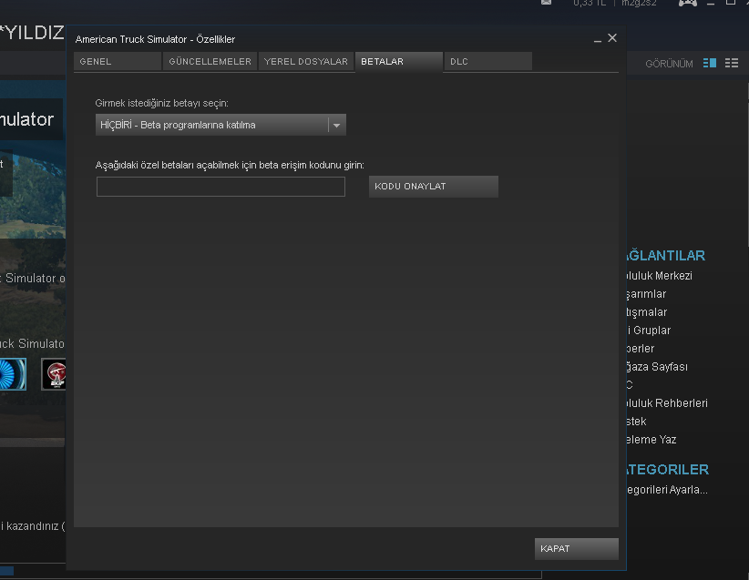Click the BETALAR tab
Screen dimensions: 749x580
[399, 62]
